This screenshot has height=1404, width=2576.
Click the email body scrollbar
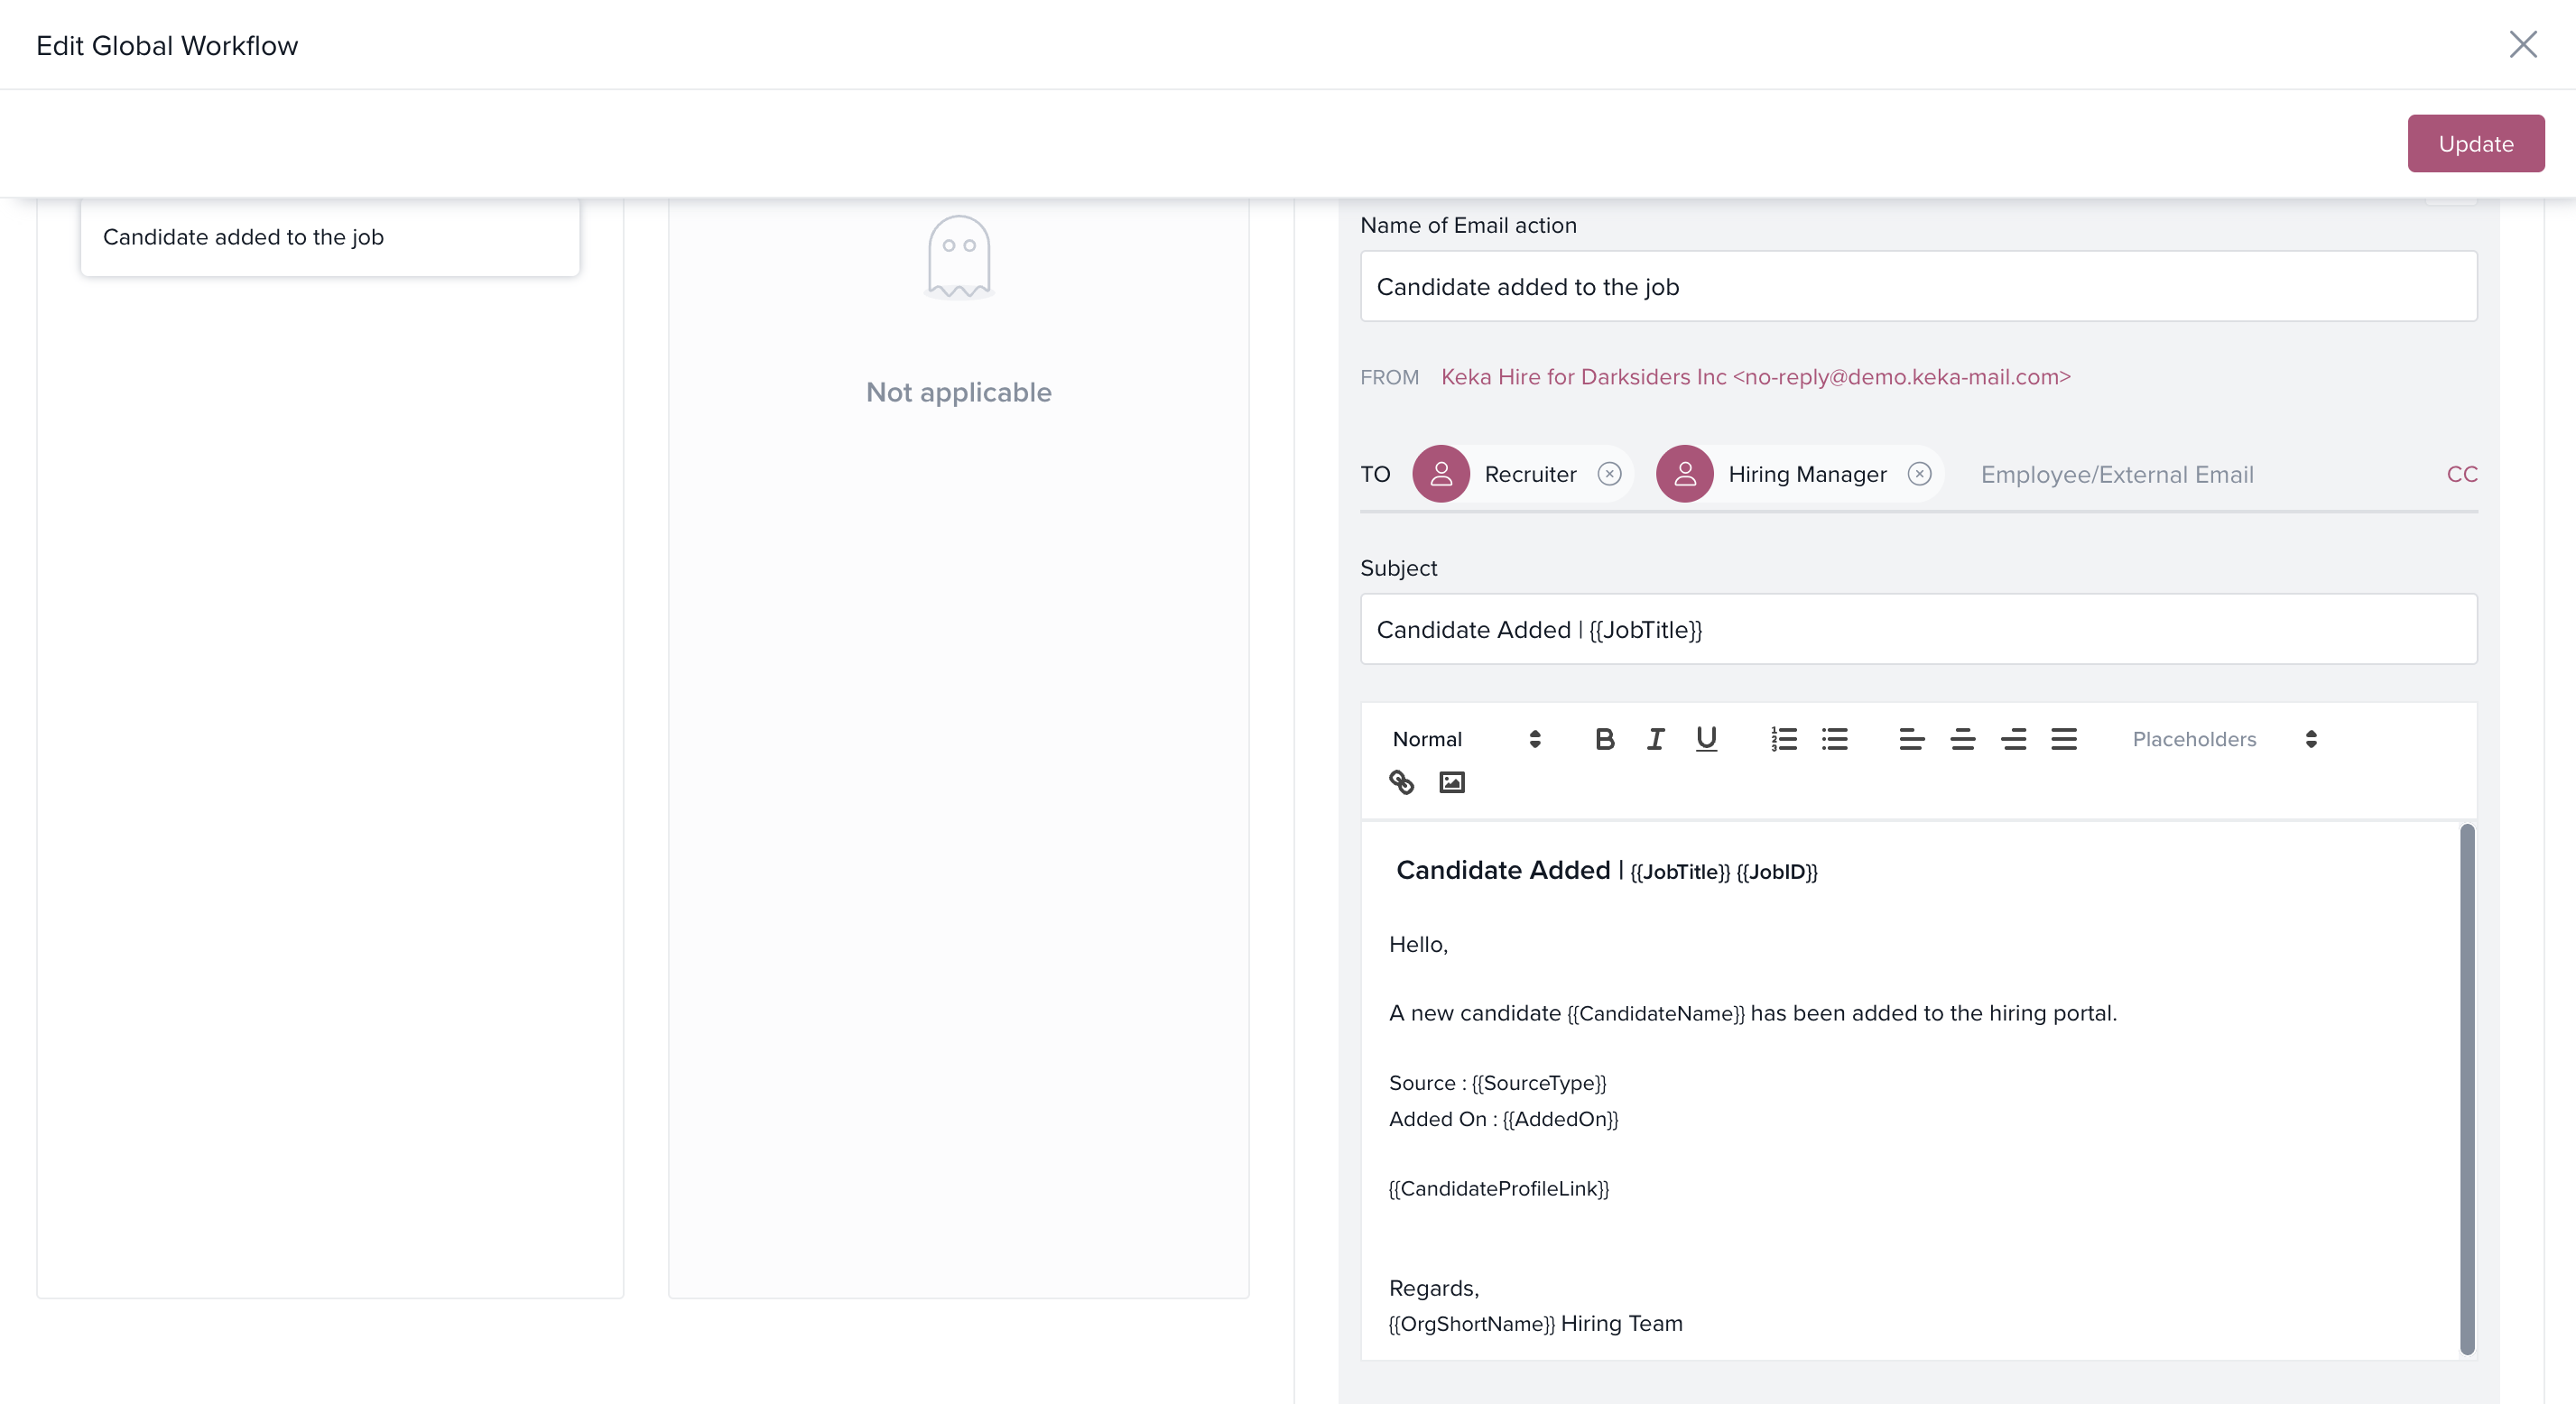tap(2467, 1088)
